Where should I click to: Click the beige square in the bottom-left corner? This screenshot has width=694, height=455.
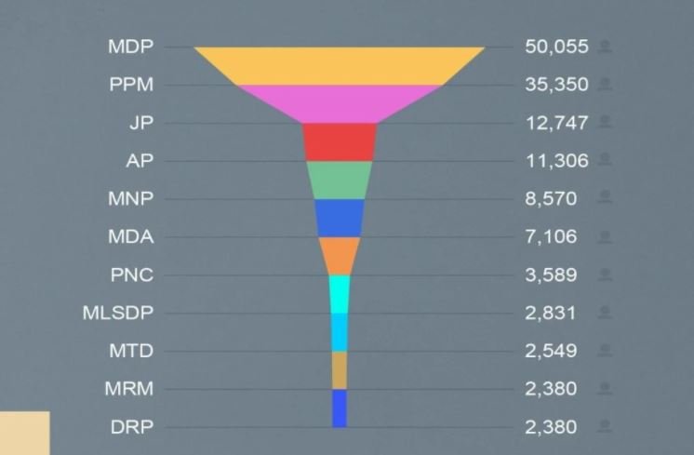24,433
